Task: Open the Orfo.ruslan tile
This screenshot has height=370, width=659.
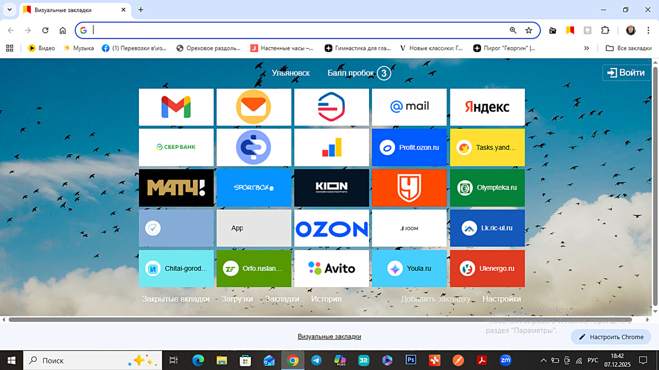Action: click(254, 269)
